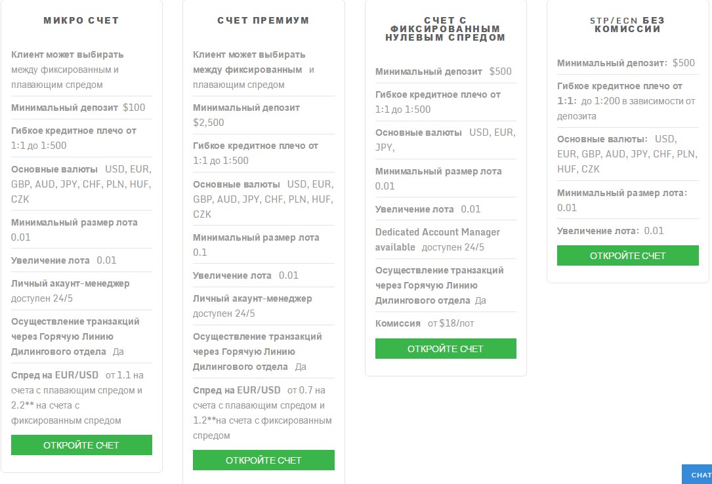Click the СЧЕТ С ФИКСИРОВАННЫМ НУЛЕВЫМ СПРЕДОМ heading
This screenshot has width=712, height=484.
tap(446, 29)
